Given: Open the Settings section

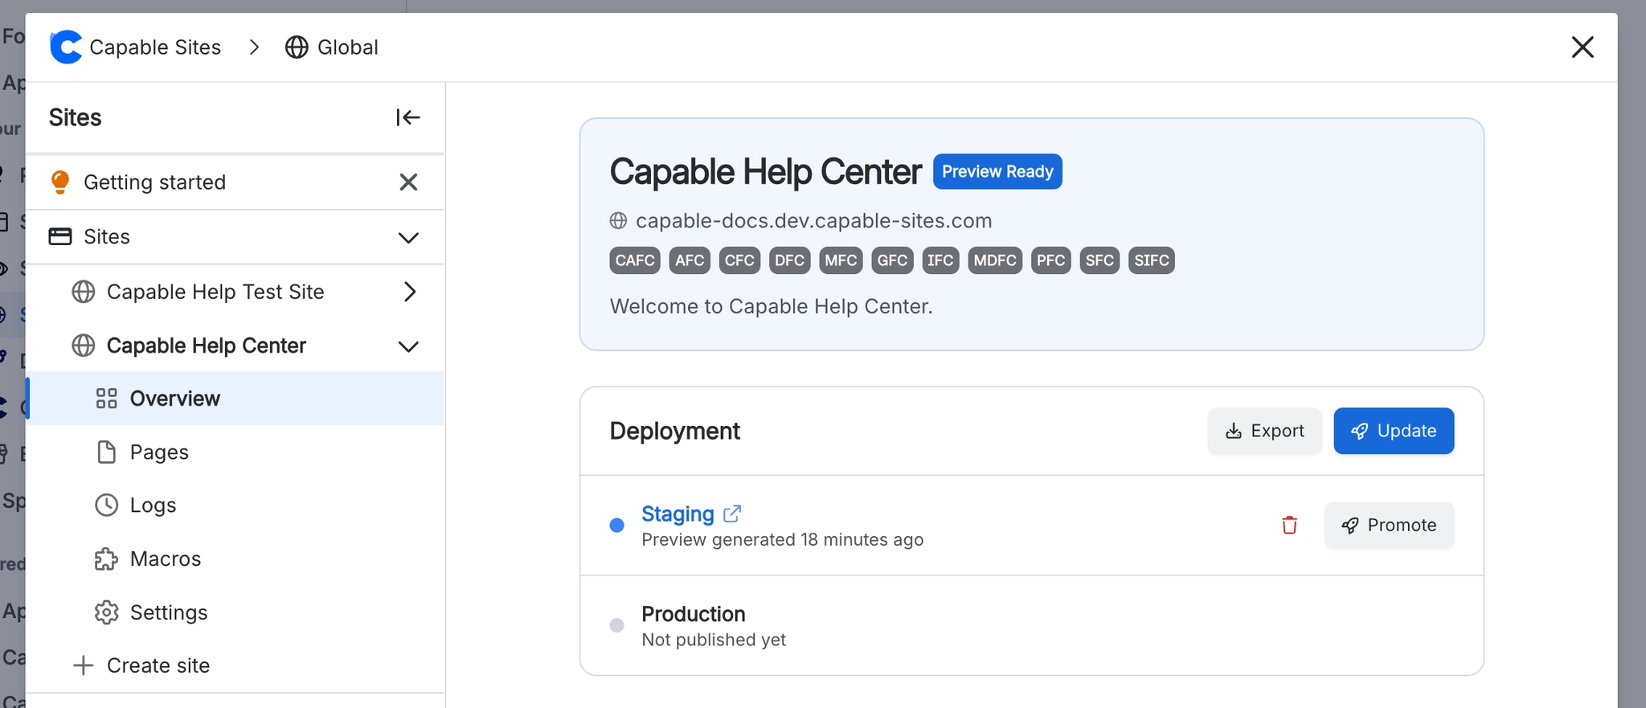Looking at the screenshot, I should (235, 612).
